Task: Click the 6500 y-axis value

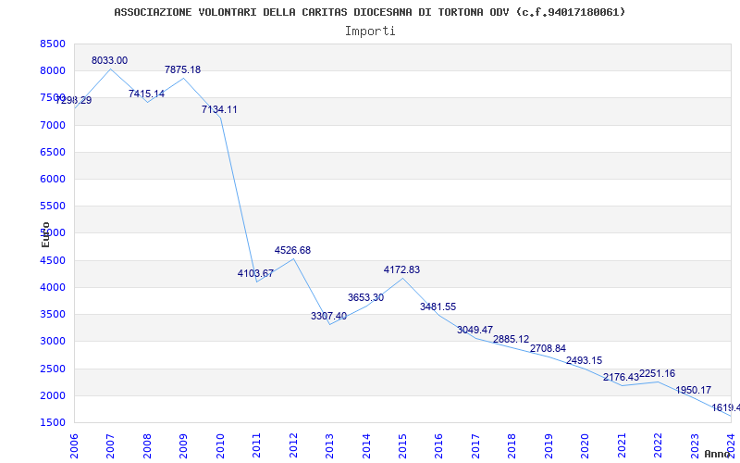Action: [53, 152]
